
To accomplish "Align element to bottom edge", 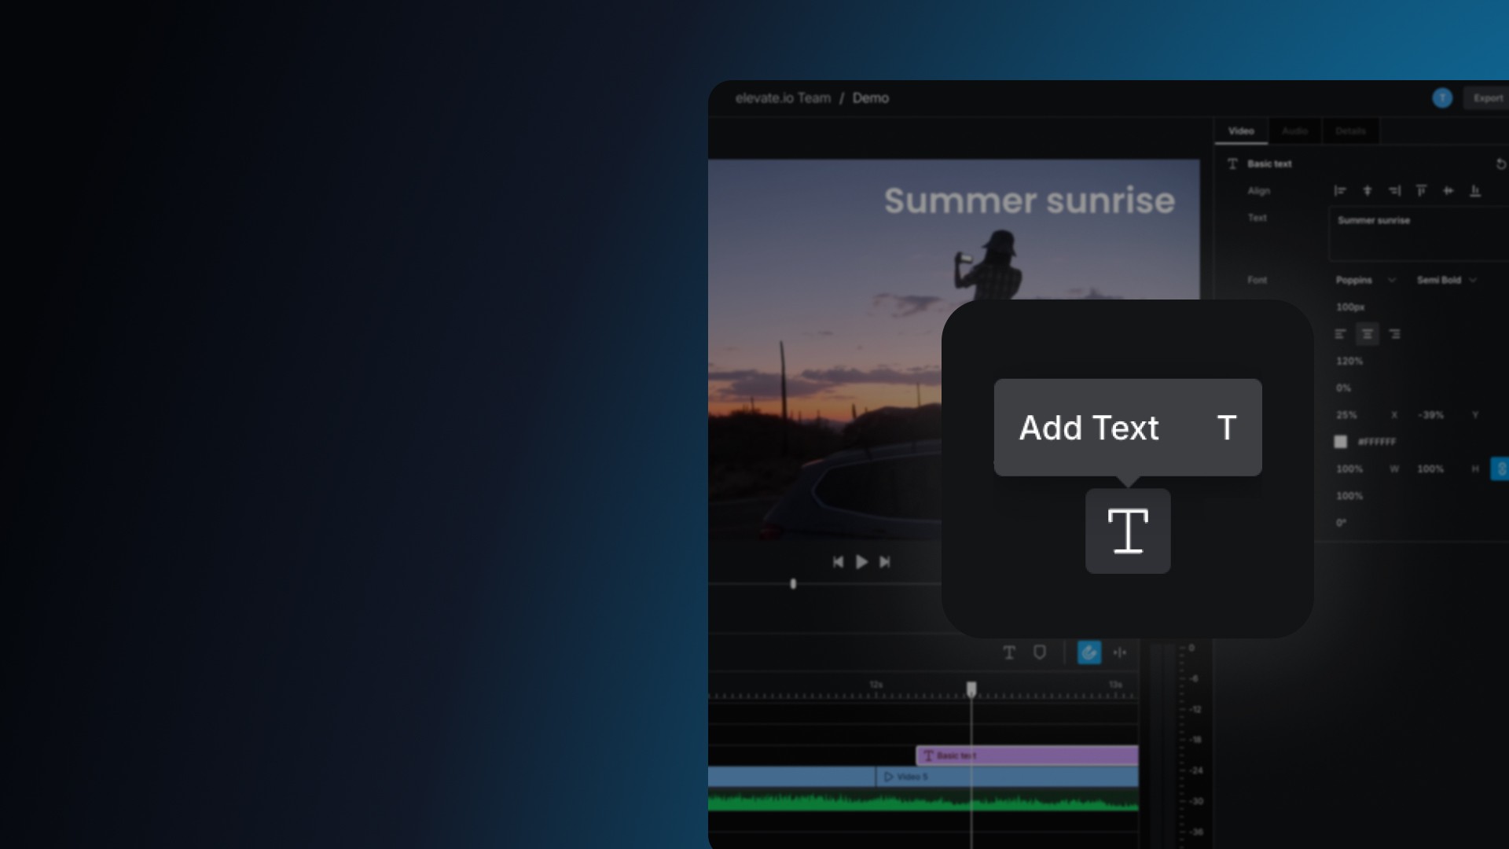I will click(x=1475, y=191).
